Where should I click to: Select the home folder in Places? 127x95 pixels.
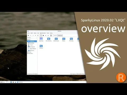(x=32, y=41)
